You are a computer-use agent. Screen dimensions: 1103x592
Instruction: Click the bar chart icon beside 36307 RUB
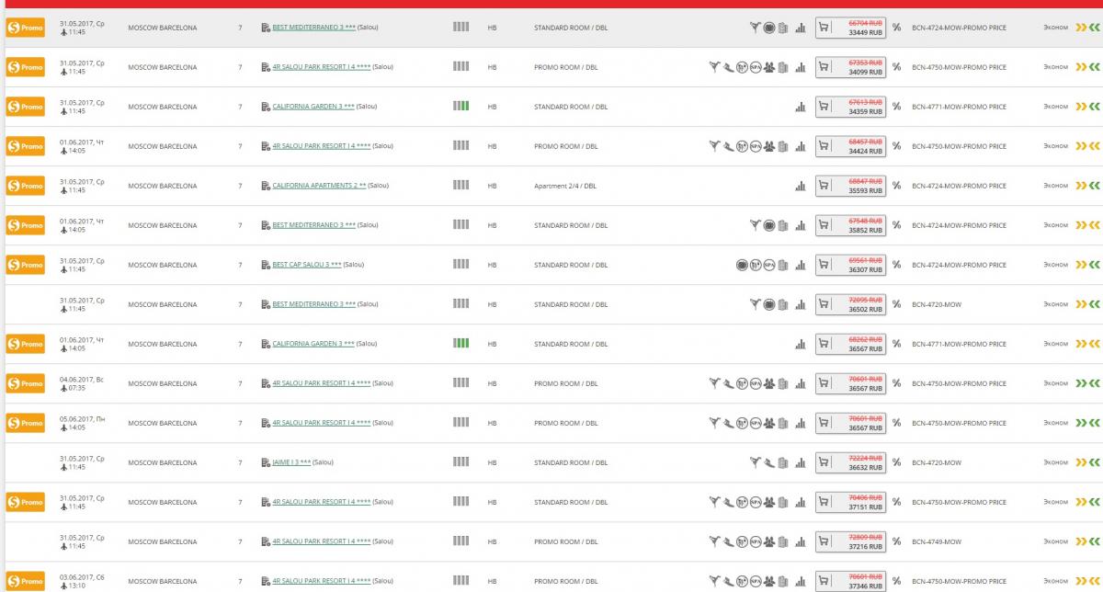800,265
